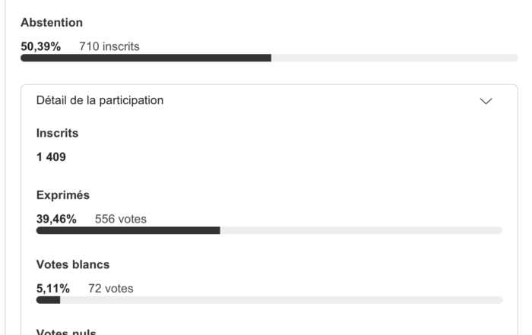Click the 5,11% votes blancs percentage
The width and height of the screenshot is (532, 335).
(53, 289)
